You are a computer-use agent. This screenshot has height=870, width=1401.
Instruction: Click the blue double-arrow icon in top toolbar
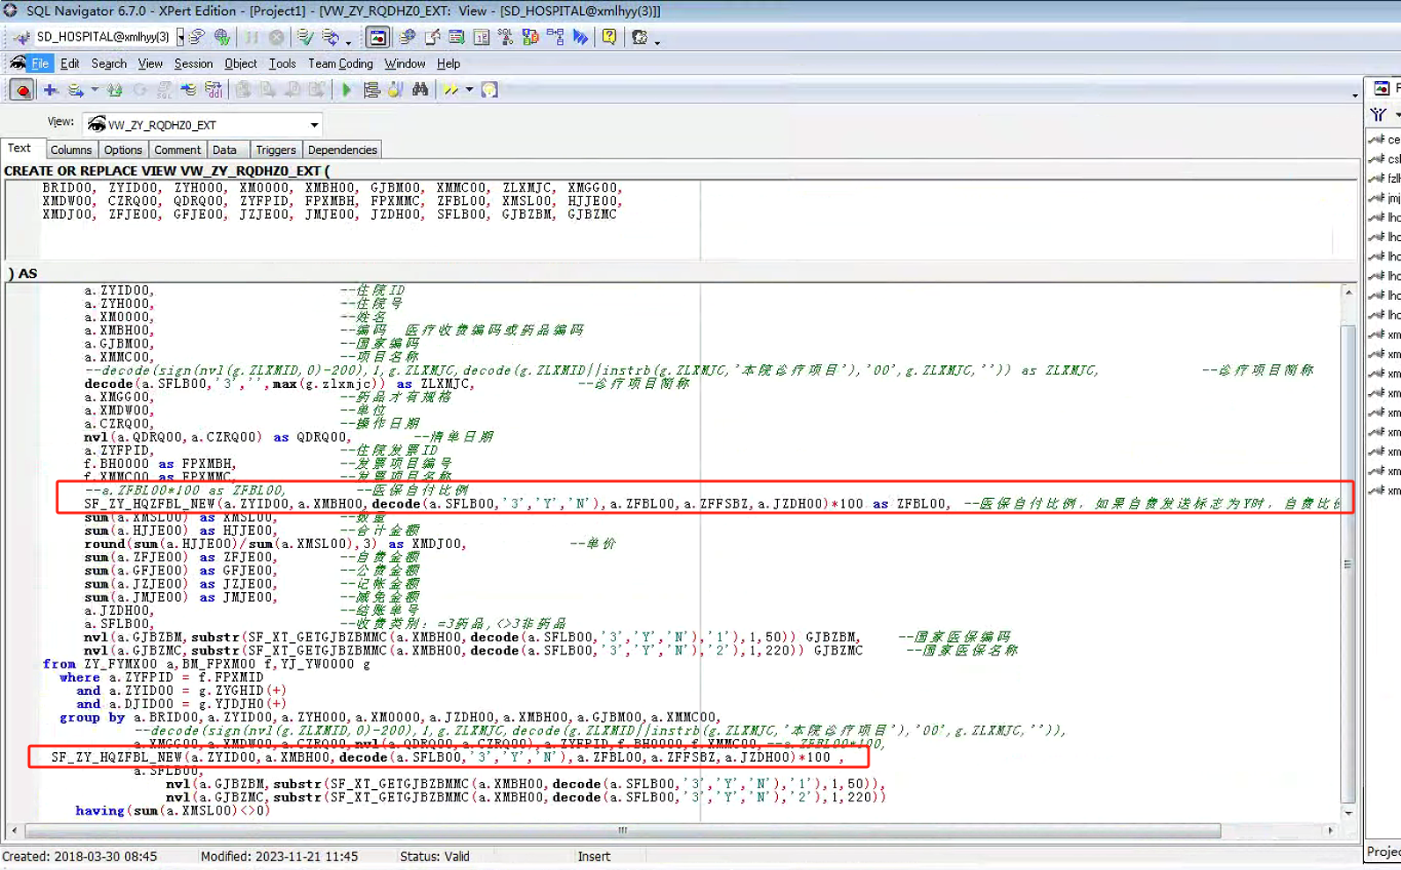click(x=581, y=37)
